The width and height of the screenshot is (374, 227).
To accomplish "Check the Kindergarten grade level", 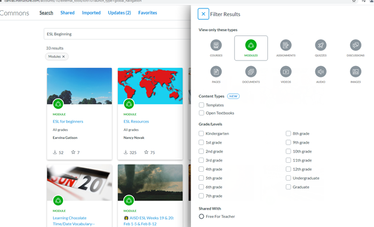I will tap(201, 133).
